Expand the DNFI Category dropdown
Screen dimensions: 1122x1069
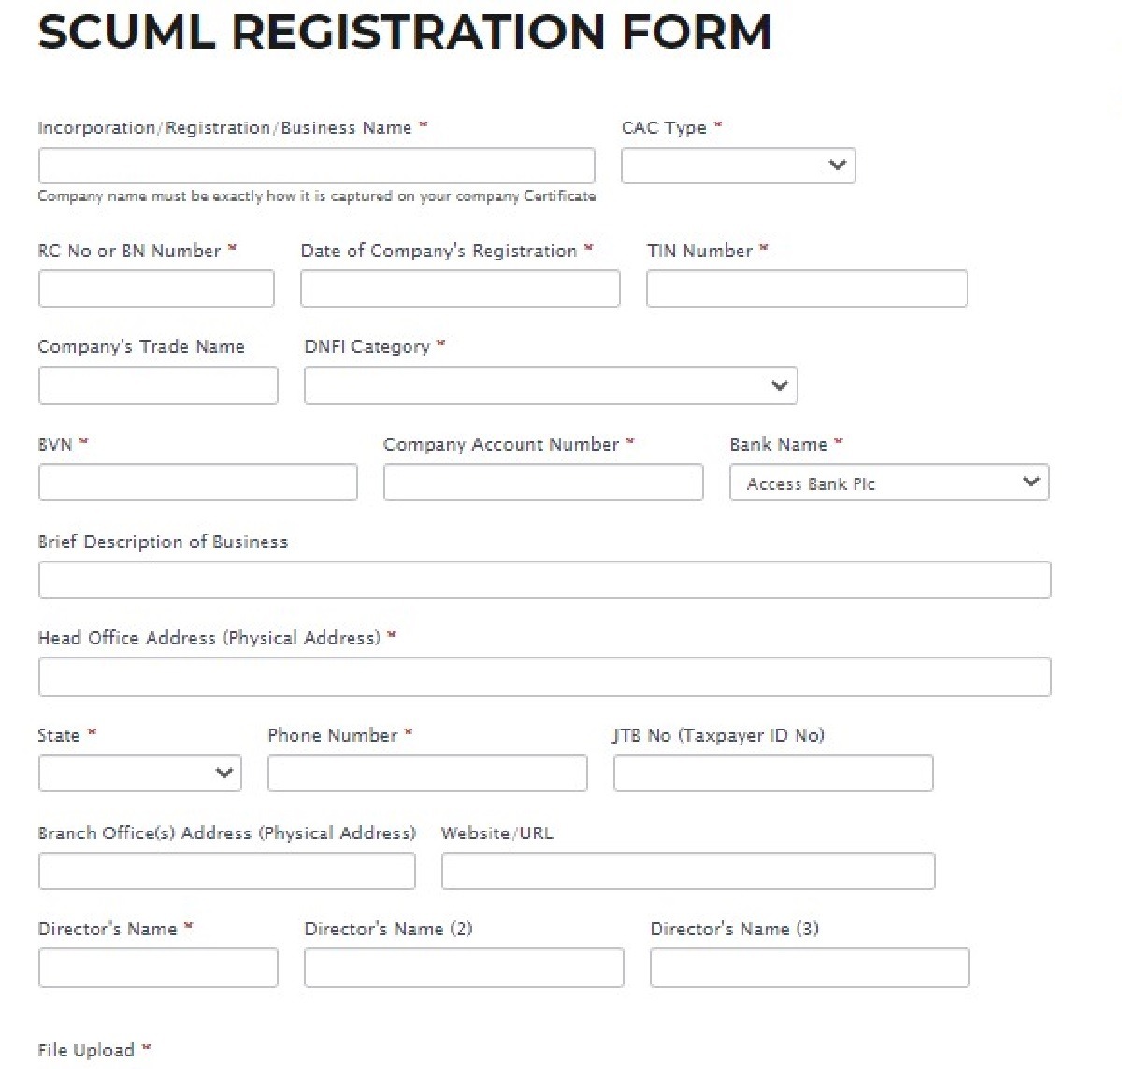551,384
